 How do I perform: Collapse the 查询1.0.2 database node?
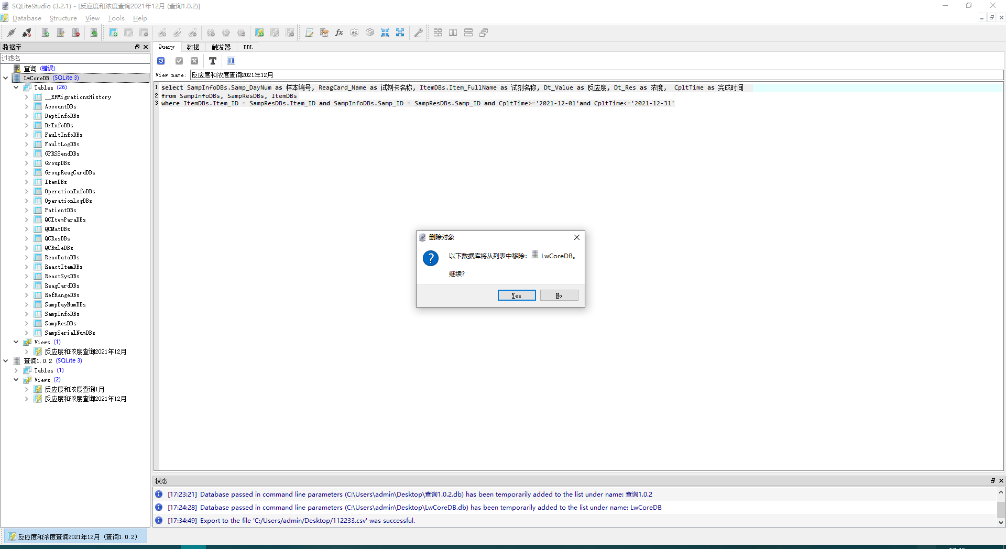pos(6,361)
